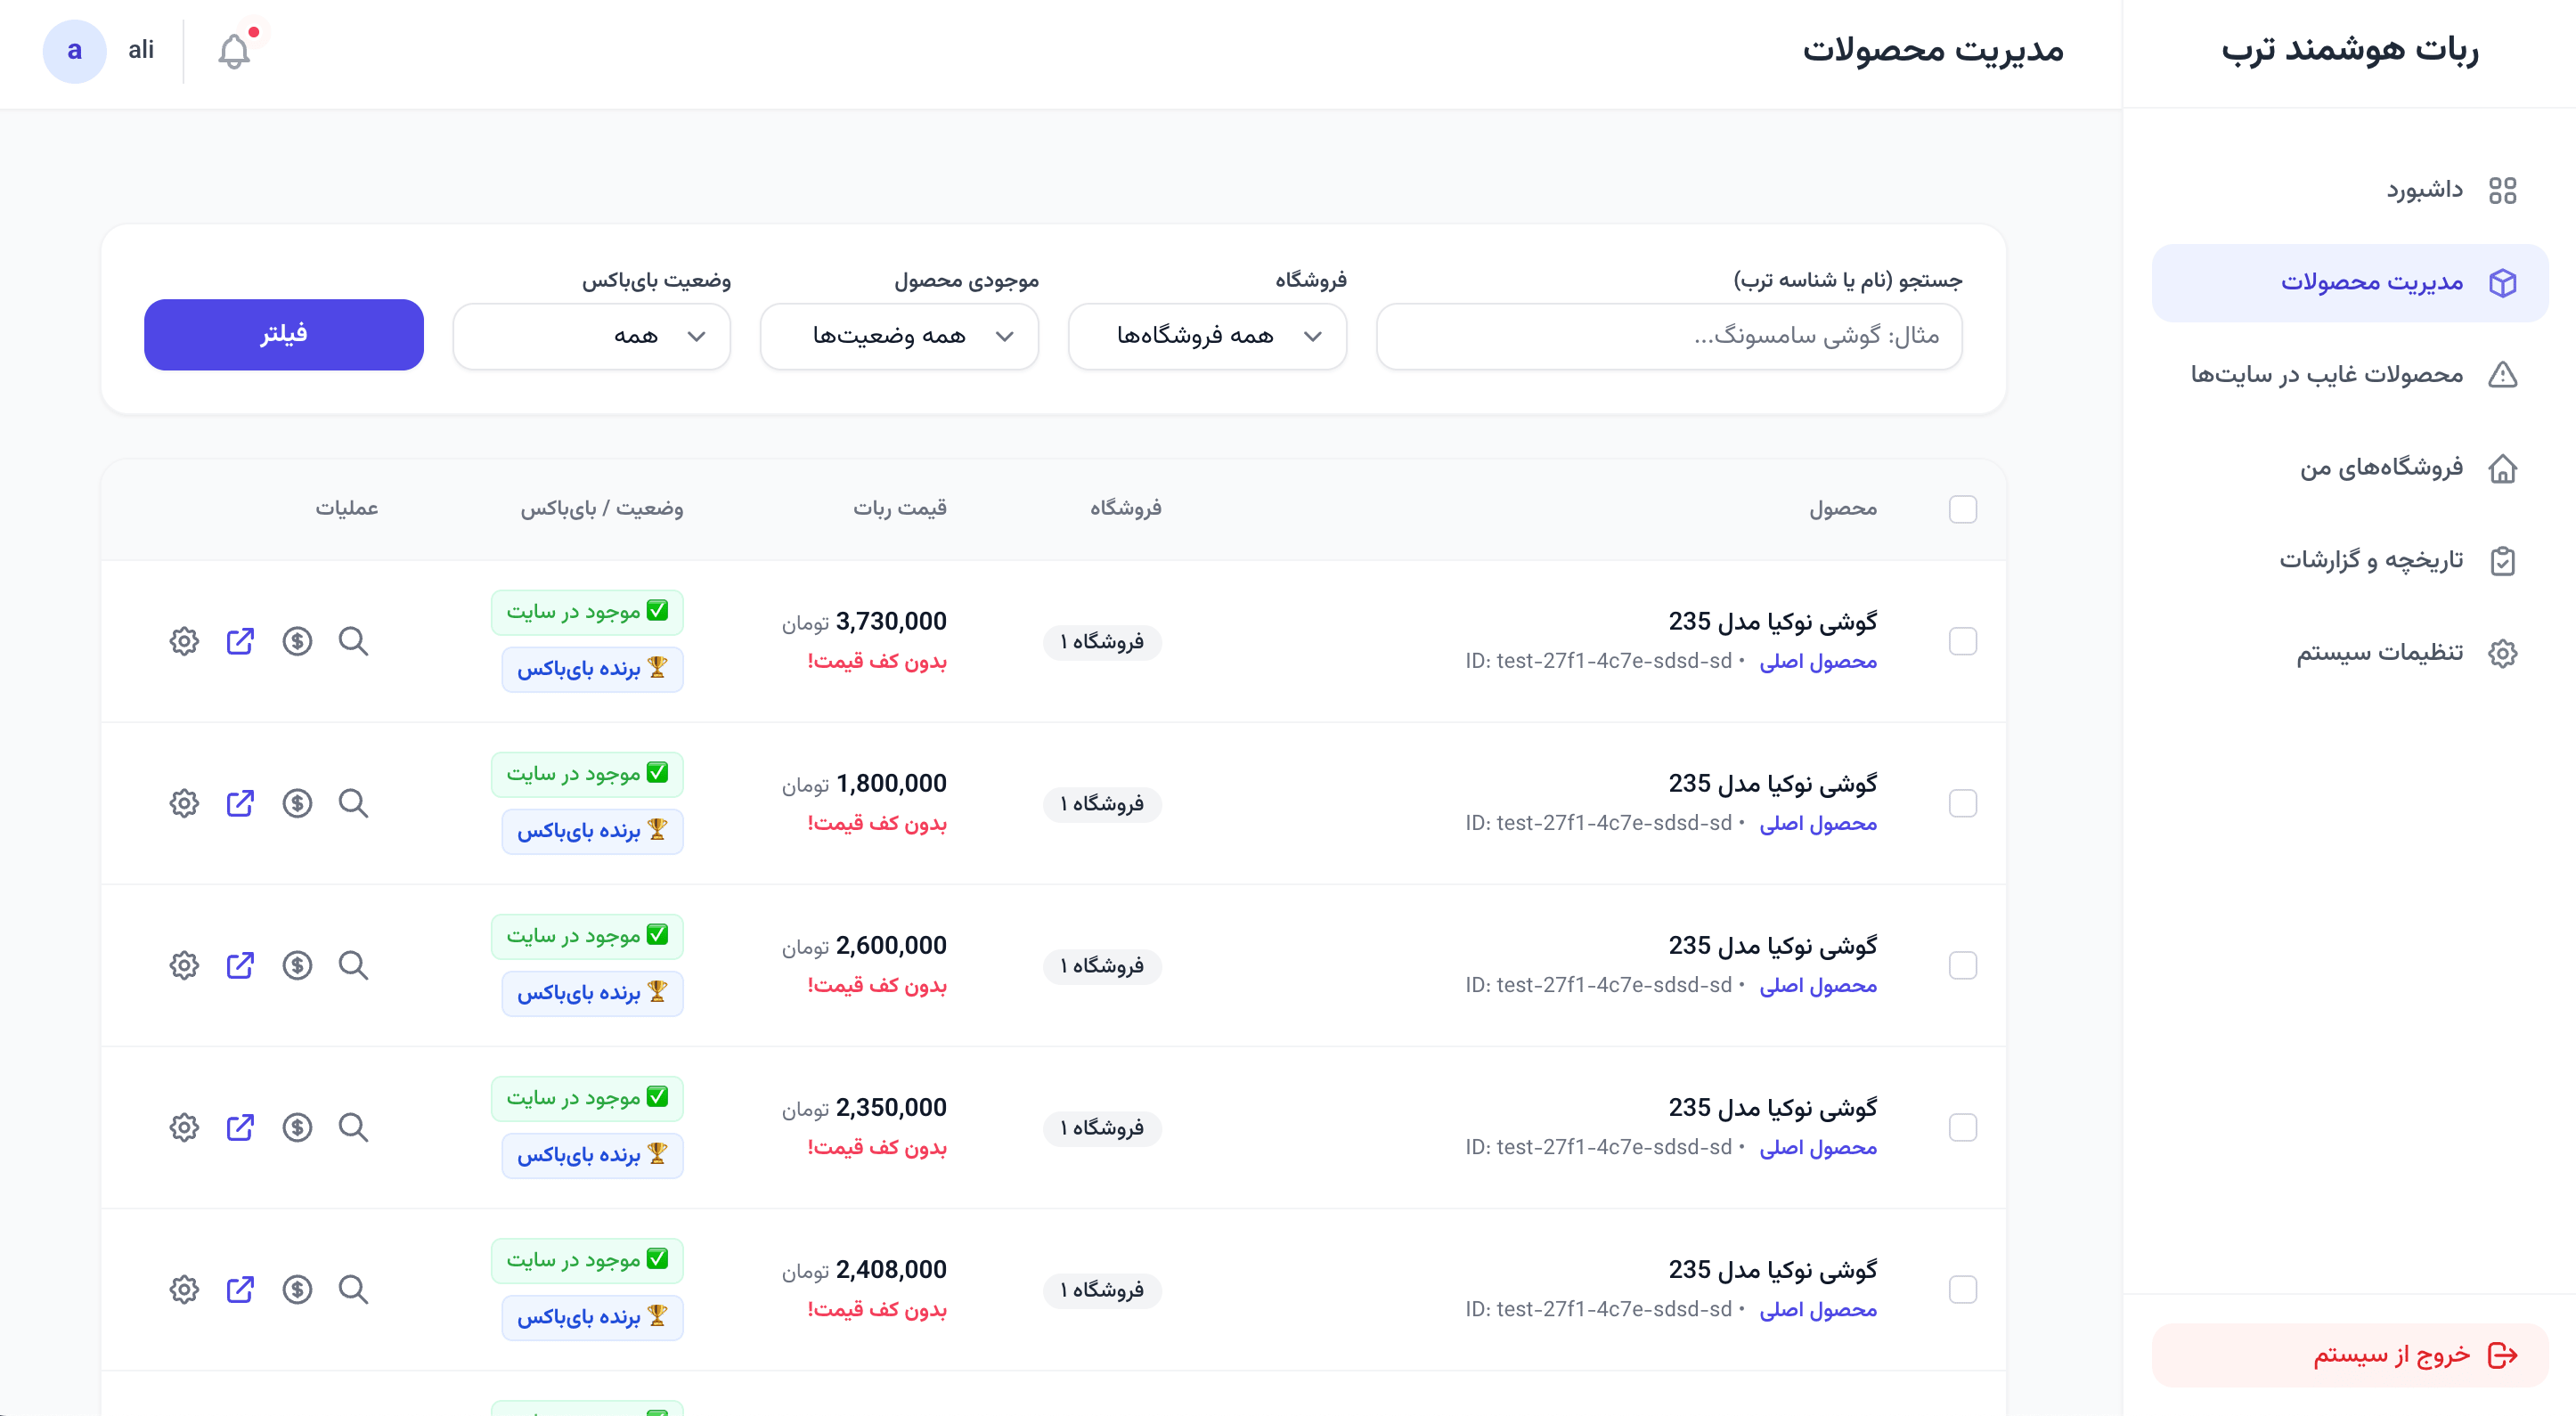
Task: Open the فروشگاه dropdown (همه فروشگاه‌ها)
Action: click(1207, 336)
